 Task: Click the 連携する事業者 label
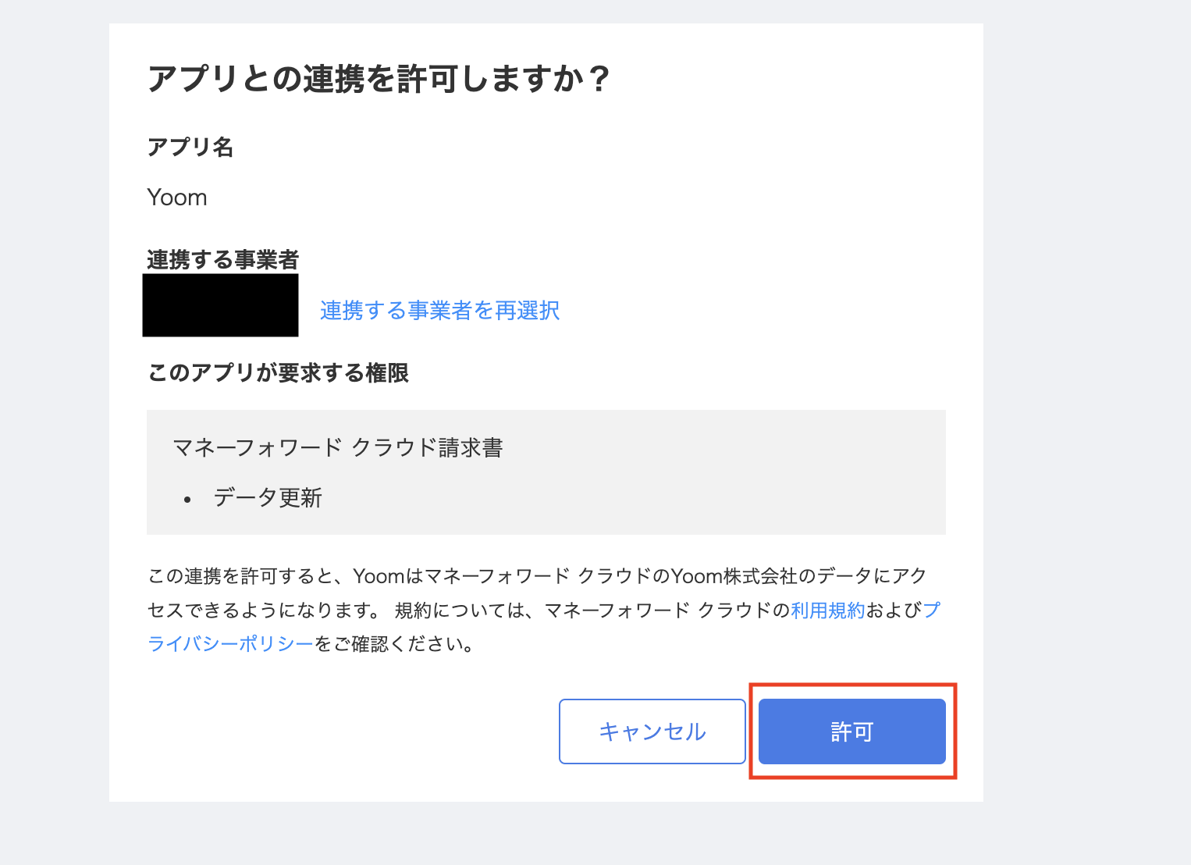coord(223,259)
